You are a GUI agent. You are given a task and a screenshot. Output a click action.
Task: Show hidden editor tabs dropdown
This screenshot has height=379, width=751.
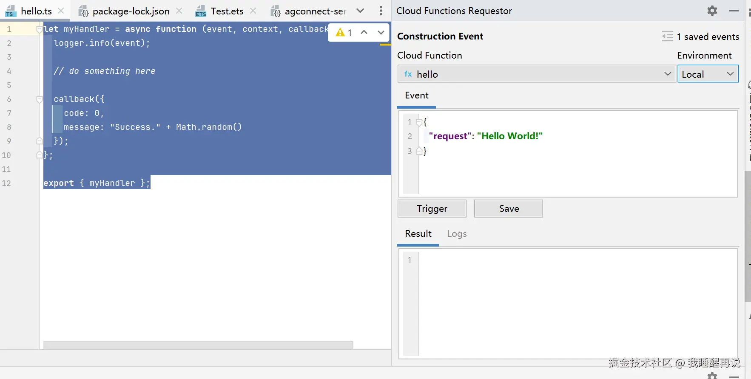tap(360, 11)
